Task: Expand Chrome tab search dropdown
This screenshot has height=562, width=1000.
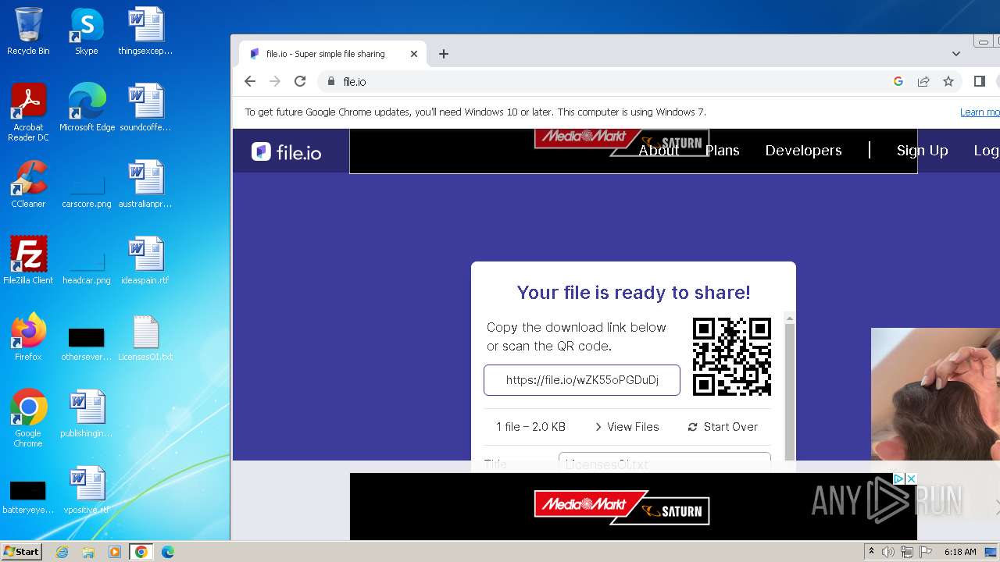Action: pyautogui.click(x=956, y=54)
